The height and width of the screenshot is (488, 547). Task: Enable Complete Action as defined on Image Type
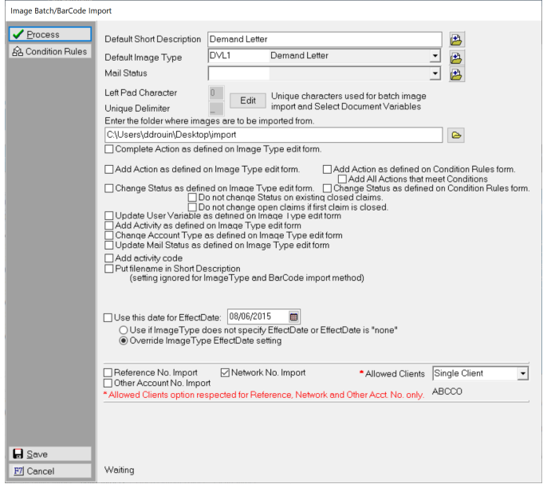[x=109, y=149]
